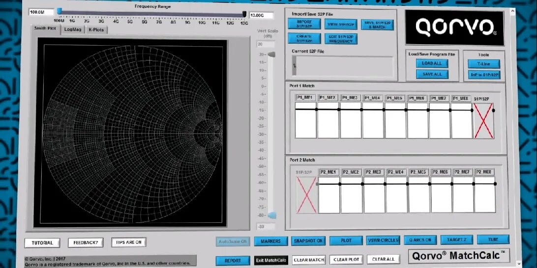Select the P1_ME3 match element box

(x=351, y=120)
